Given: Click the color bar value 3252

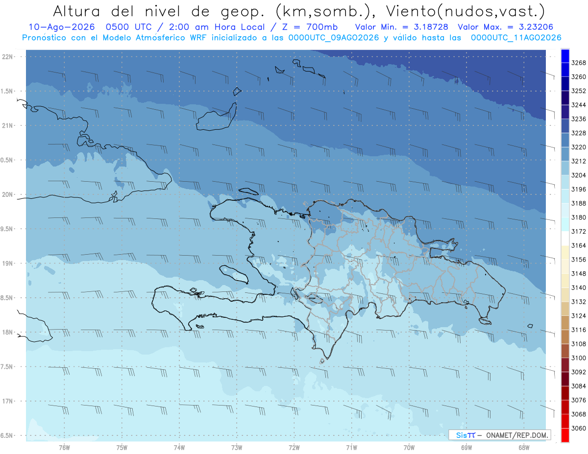Looking at the screenshot, I should [x=579, y=91].
